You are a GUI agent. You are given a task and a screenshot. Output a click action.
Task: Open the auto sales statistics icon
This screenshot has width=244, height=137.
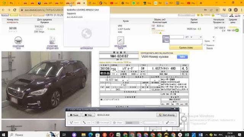(x=52, y=41)
